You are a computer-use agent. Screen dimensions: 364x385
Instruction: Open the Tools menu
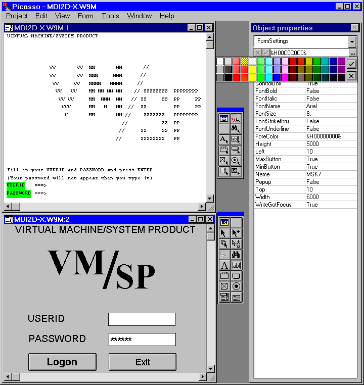coord(110,16)
